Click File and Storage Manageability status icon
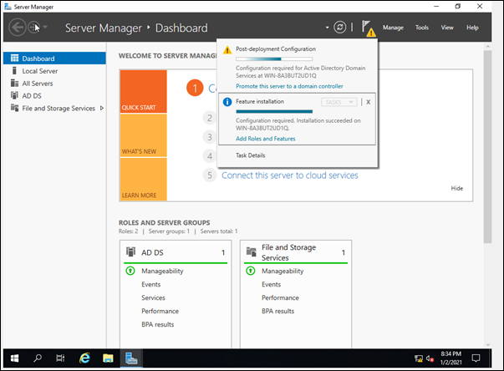The height and width of the screenshot is (371, 504). coord(251,271)
